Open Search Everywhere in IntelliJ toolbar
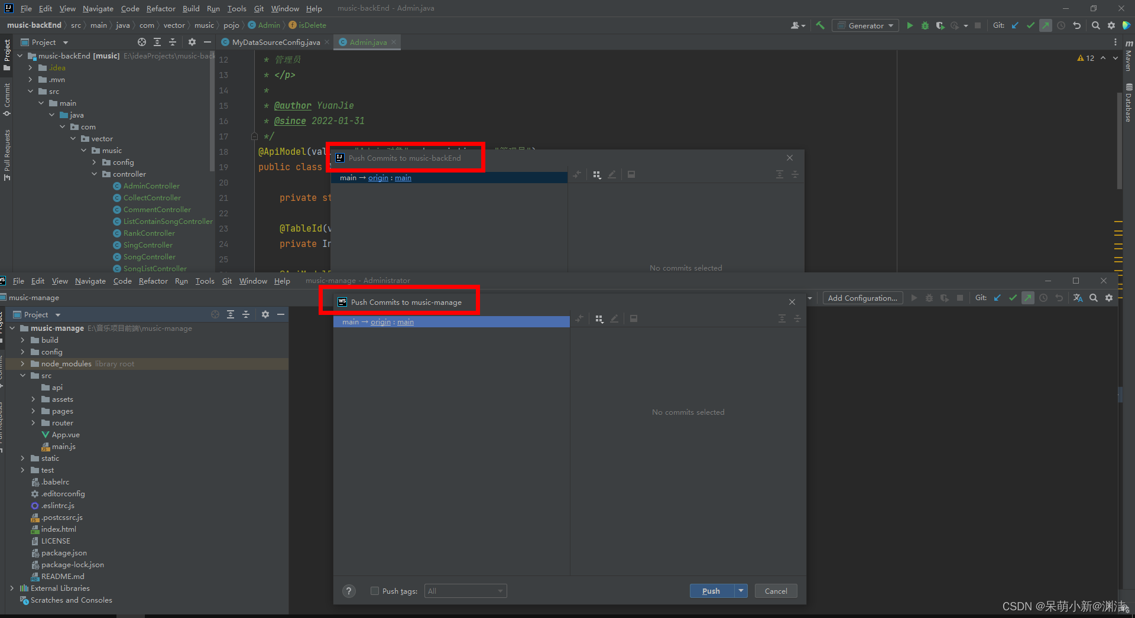1135x618 pixels. [x=1095, y=25]
